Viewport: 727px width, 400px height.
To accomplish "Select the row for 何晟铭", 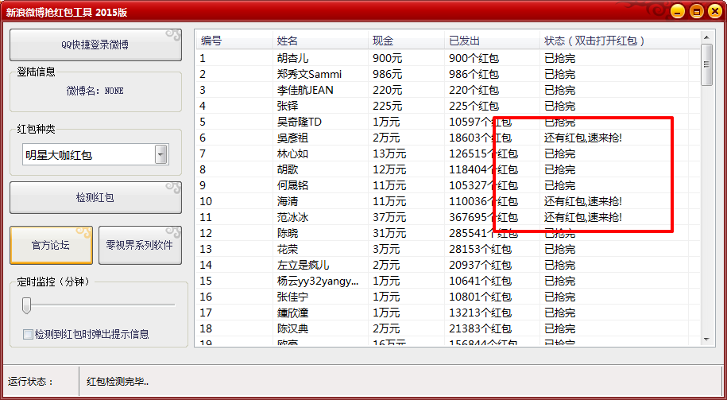I will click(x=448, y=185).
